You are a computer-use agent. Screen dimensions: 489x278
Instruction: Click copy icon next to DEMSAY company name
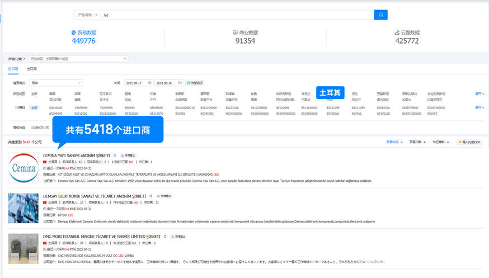coord(151,196)
